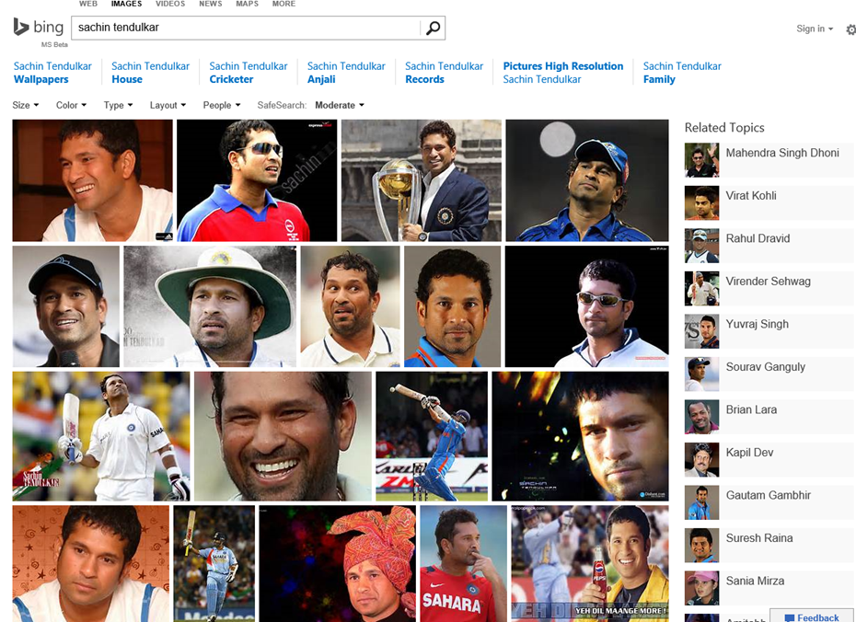Image resolution: width=856 pixels, height=622 pixels.
Task: Open Sachin Tendulkar Wallpapers suggestion
Action: (x=52, y=73)
